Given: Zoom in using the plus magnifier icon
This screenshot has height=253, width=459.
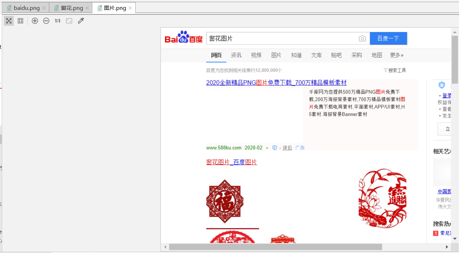Looking at the screenshot, I should 35,21.
